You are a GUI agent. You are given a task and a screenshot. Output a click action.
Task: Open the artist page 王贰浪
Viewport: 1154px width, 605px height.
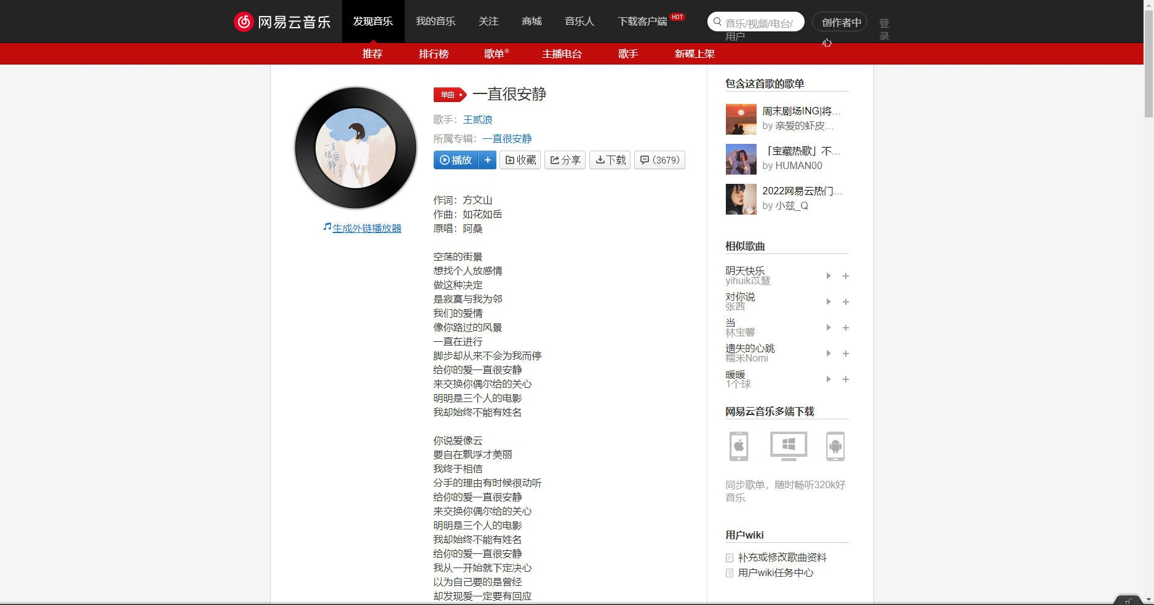pyautogui.click(x=478, y=119)
